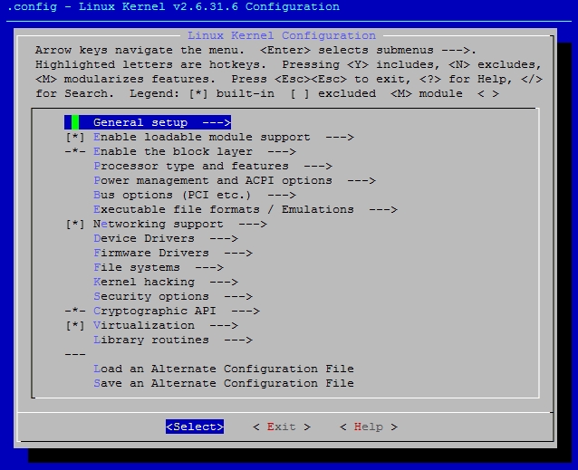Select the Library routines entry
578x470 pixels.
[151, 341]
